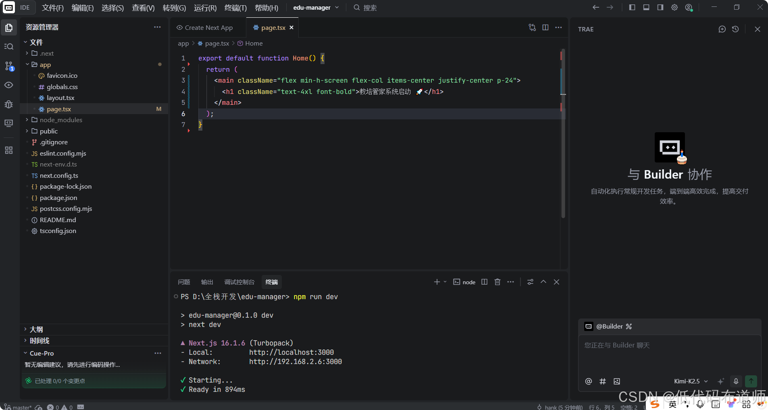Switch to the 问题 panel tab
Screen dimensions: 768x410
184,282
